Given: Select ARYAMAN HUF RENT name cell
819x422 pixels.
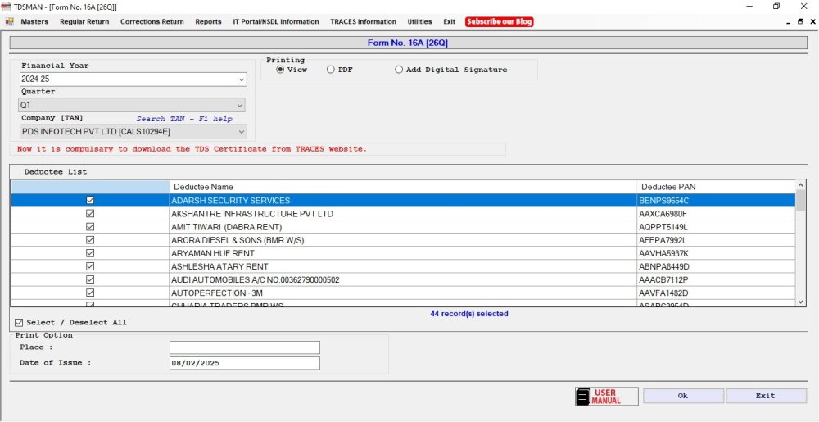Looking at the screenshot, I should pos(403,253).
